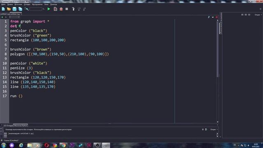This screenshot has height=148, width=263.
Task: Click the polygon code line 8
Action: click(x=60, y=54)
